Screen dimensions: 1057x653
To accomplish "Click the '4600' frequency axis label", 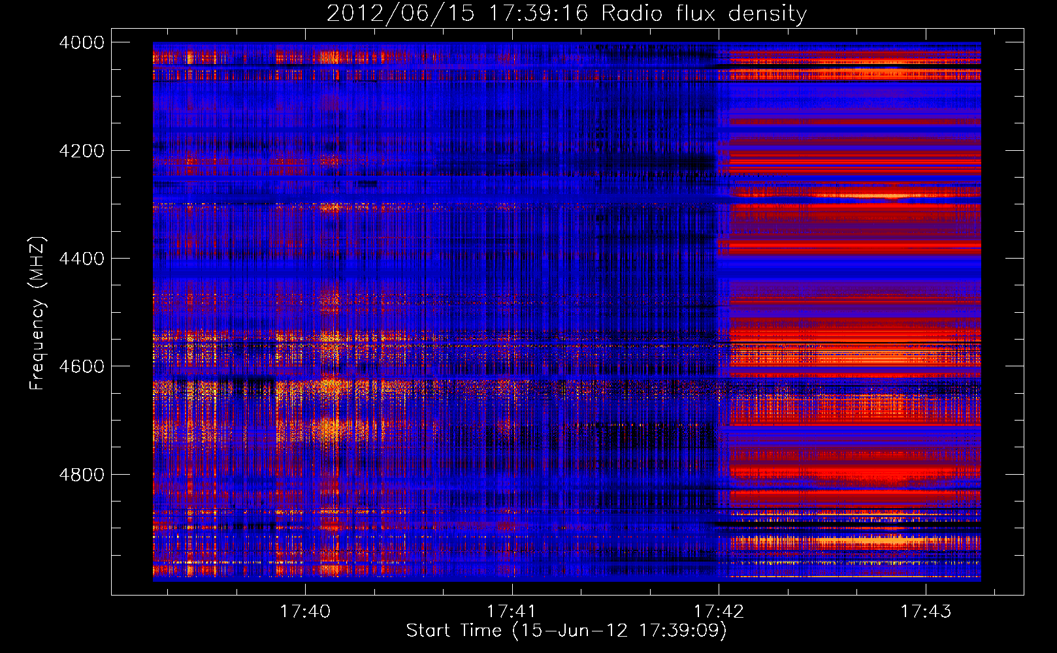I will 82,366.
